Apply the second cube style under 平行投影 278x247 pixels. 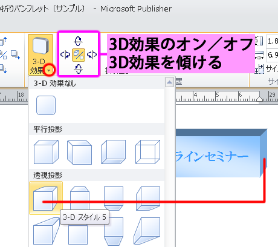click(79, 153)
